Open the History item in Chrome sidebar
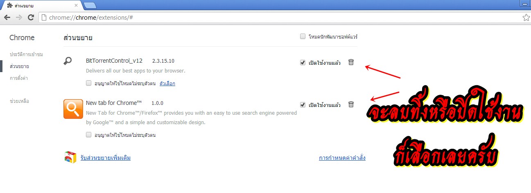The width and height of the screenshot is (531, 193). 27,54
